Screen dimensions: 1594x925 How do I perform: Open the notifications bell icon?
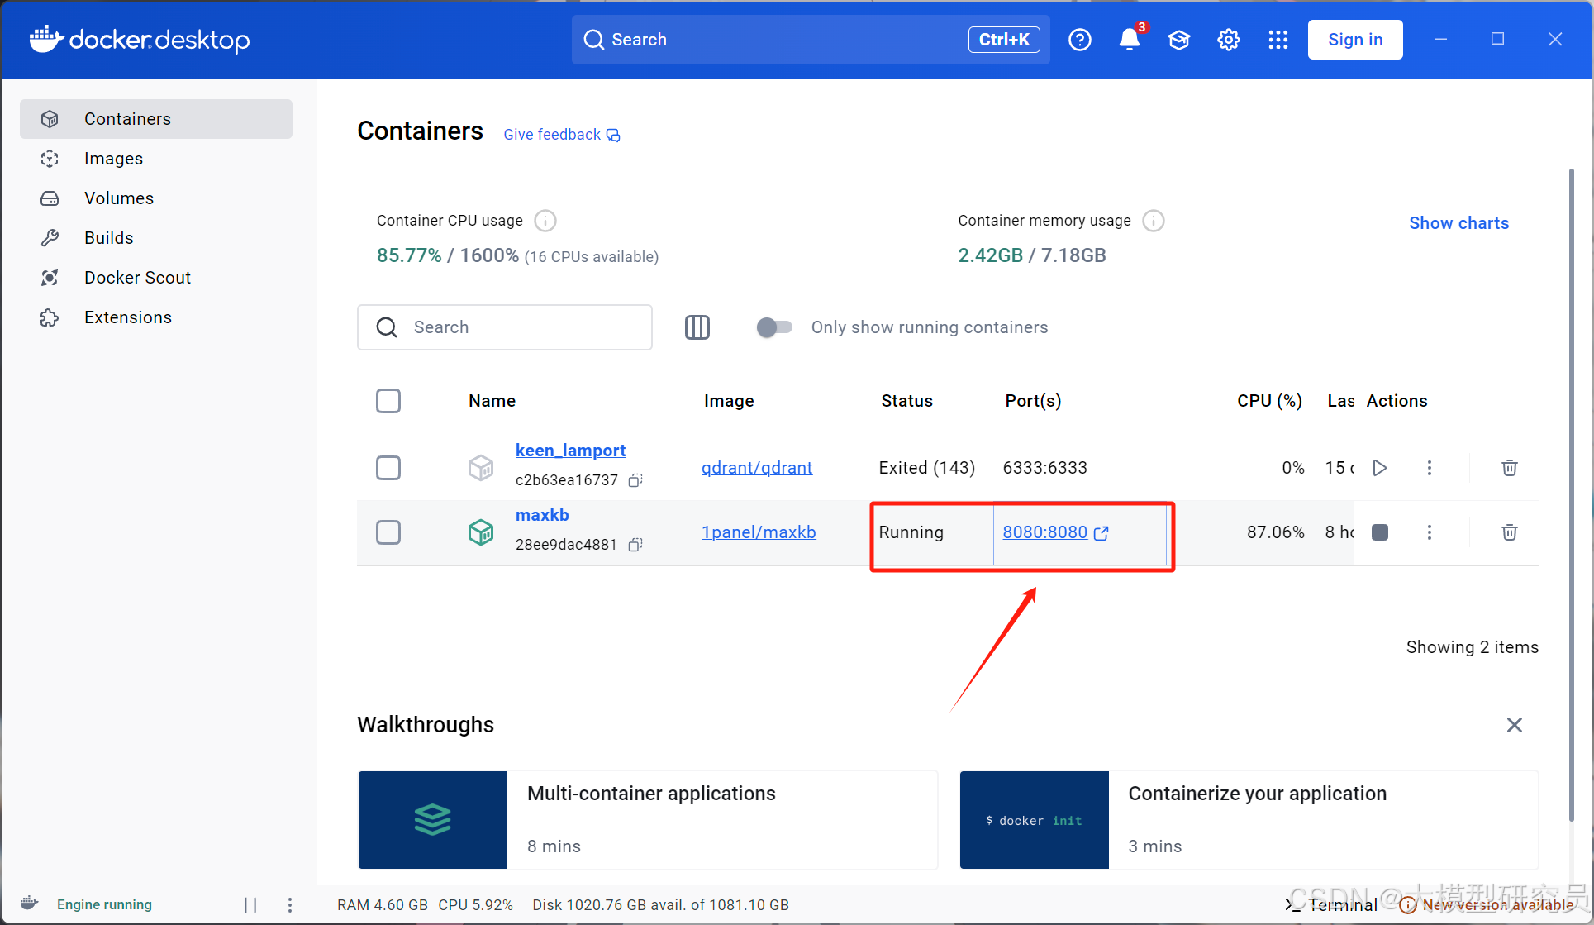point(1129,40)
